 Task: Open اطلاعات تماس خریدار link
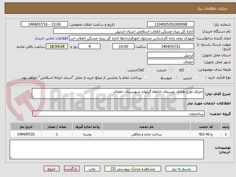tap(52, 38)
